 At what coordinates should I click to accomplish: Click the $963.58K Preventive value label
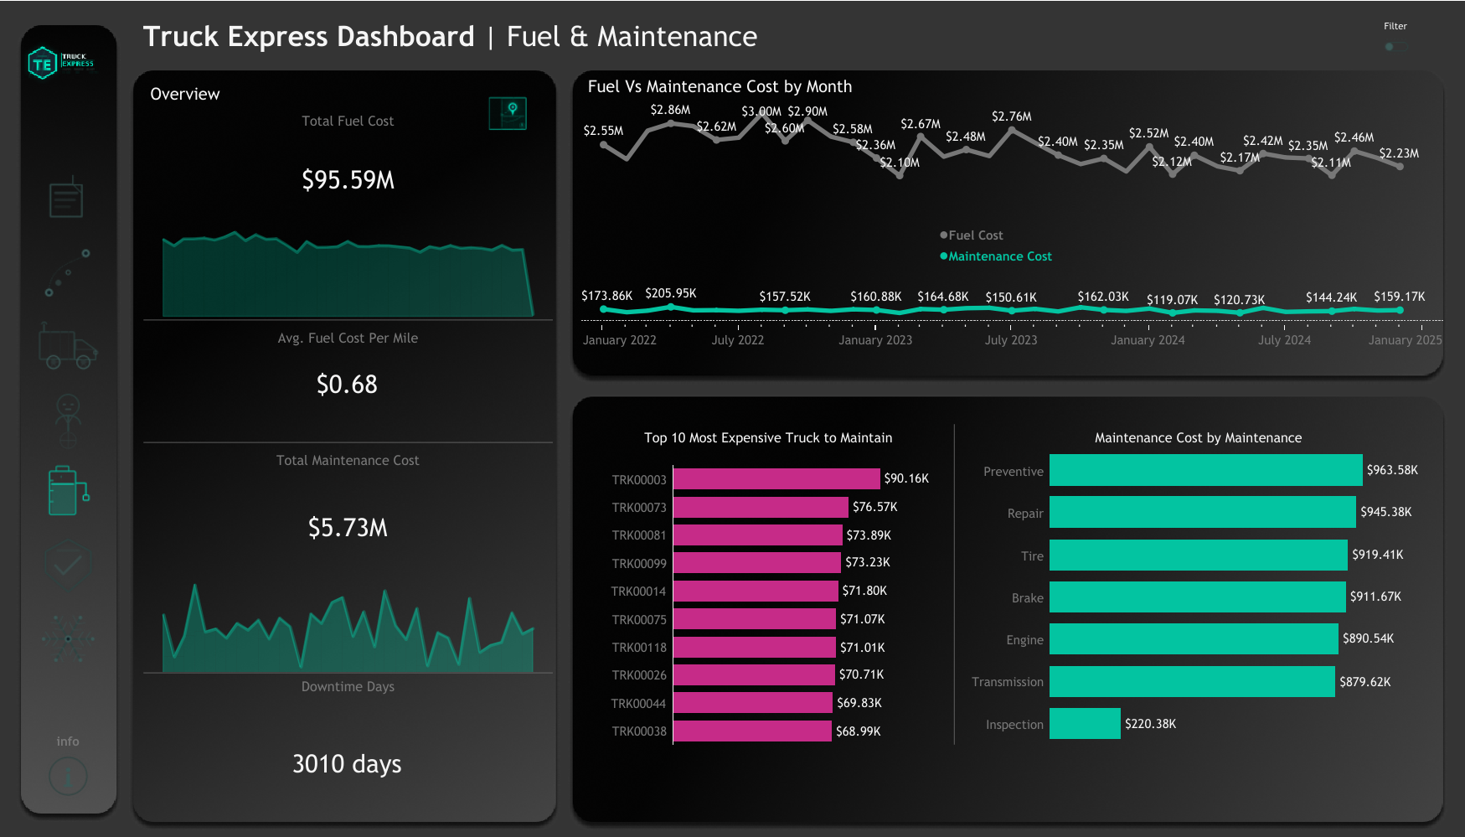pos(1392,470)
